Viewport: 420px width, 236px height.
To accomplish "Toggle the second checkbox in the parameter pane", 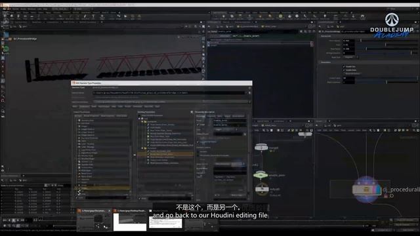I will click(344, 70).
